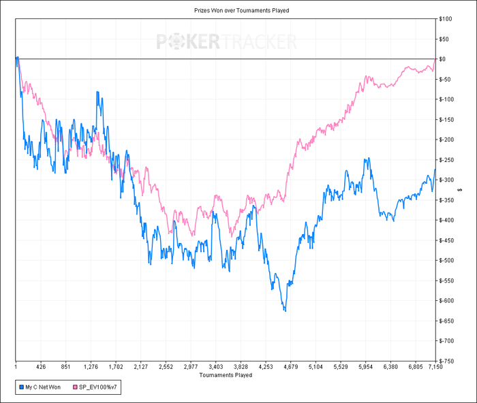Click the '$-400' y-axis value
Image resolution: width=477 pixels, height=403 pixels.
point(446,220)
